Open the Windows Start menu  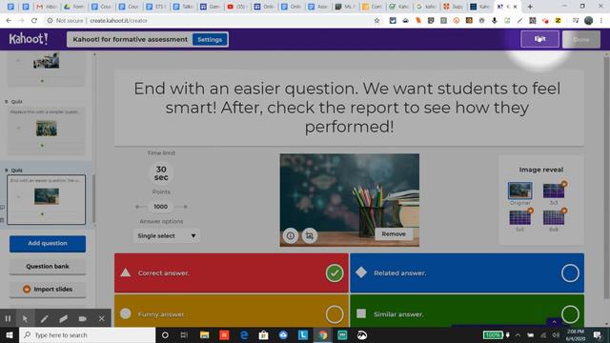click(10, 334)
